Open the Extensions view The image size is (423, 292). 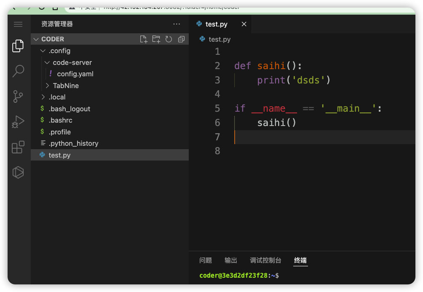tap(18, 147)
